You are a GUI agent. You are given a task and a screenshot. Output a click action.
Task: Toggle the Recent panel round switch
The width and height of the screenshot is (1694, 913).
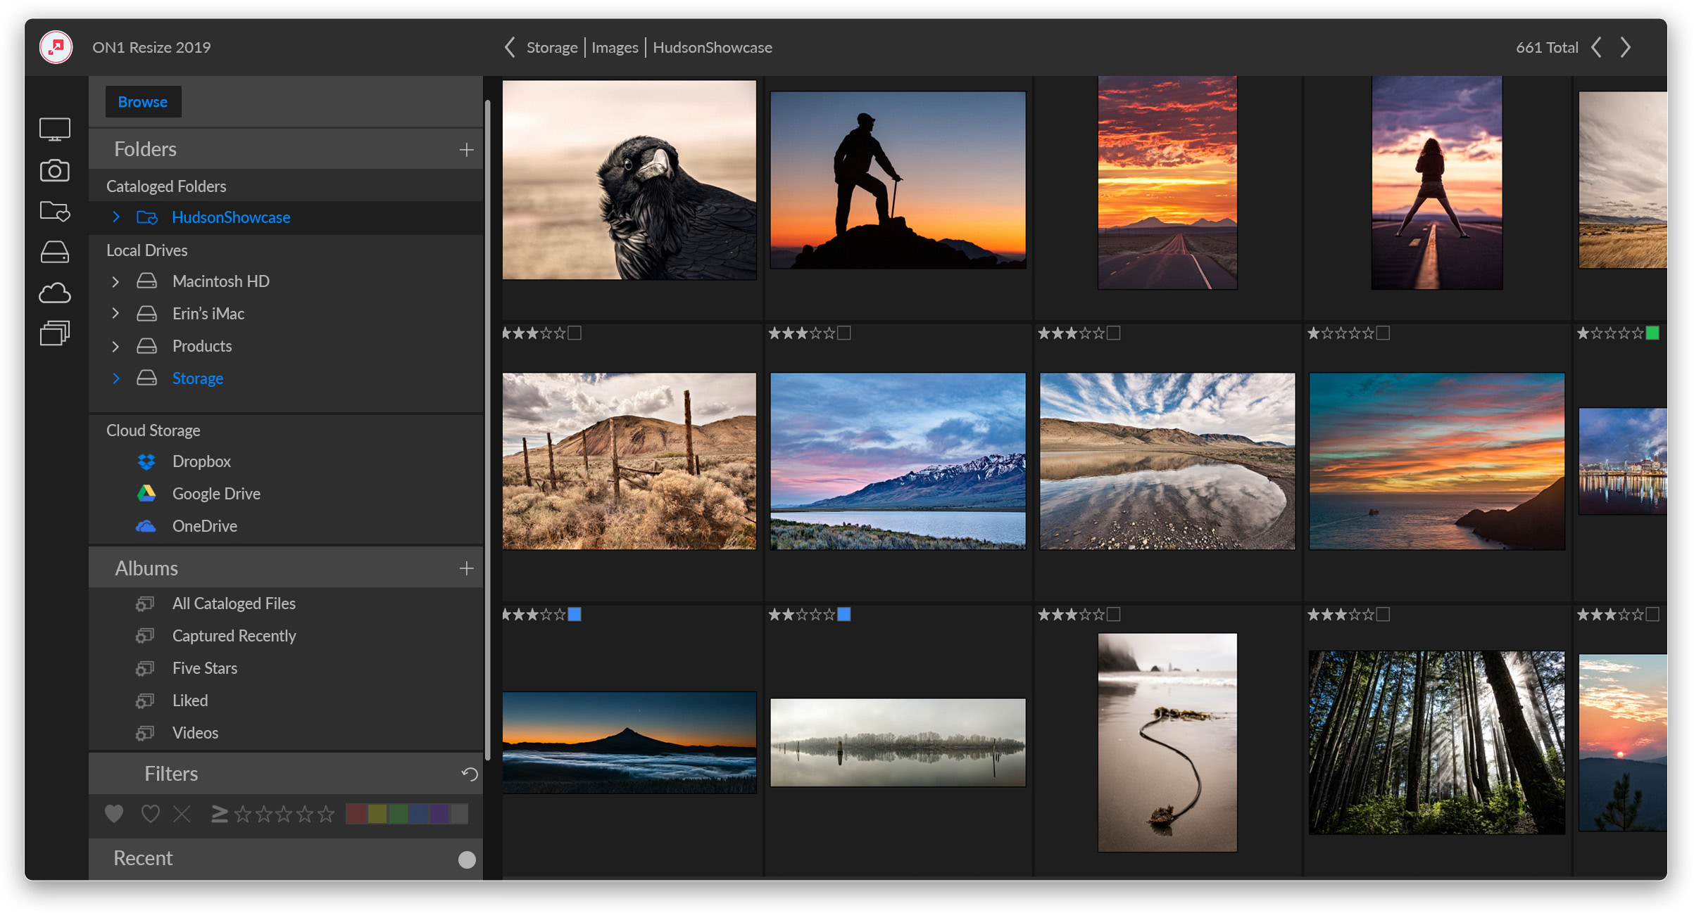[x=467, y=860]
